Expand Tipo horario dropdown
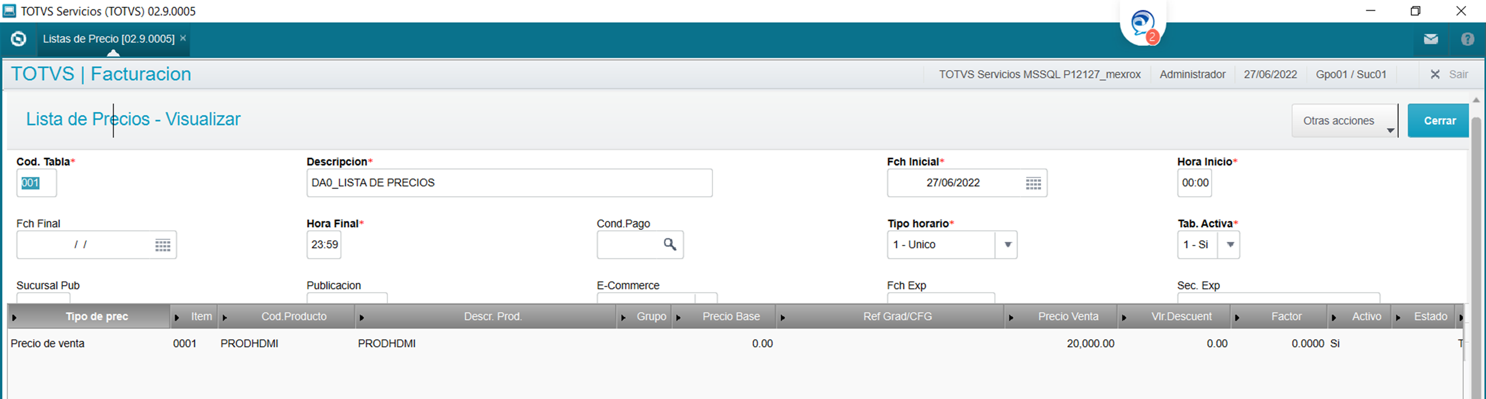The height and width of the screenshot is (399, 1486). (1007, 245)
